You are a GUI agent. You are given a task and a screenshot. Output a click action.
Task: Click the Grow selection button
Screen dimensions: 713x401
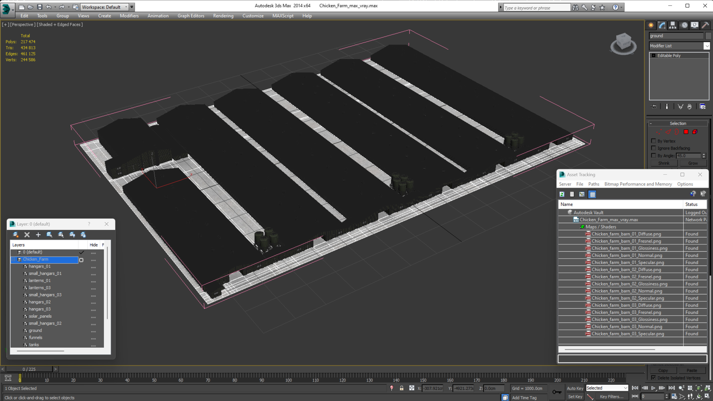(693, 163)
